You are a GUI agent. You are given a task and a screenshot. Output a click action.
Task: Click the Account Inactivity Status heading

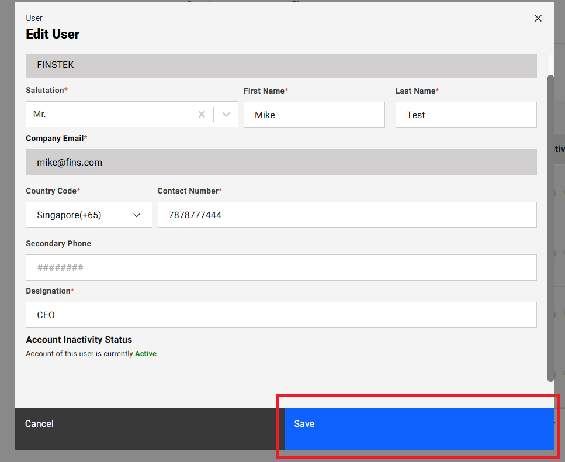point(79,340)
